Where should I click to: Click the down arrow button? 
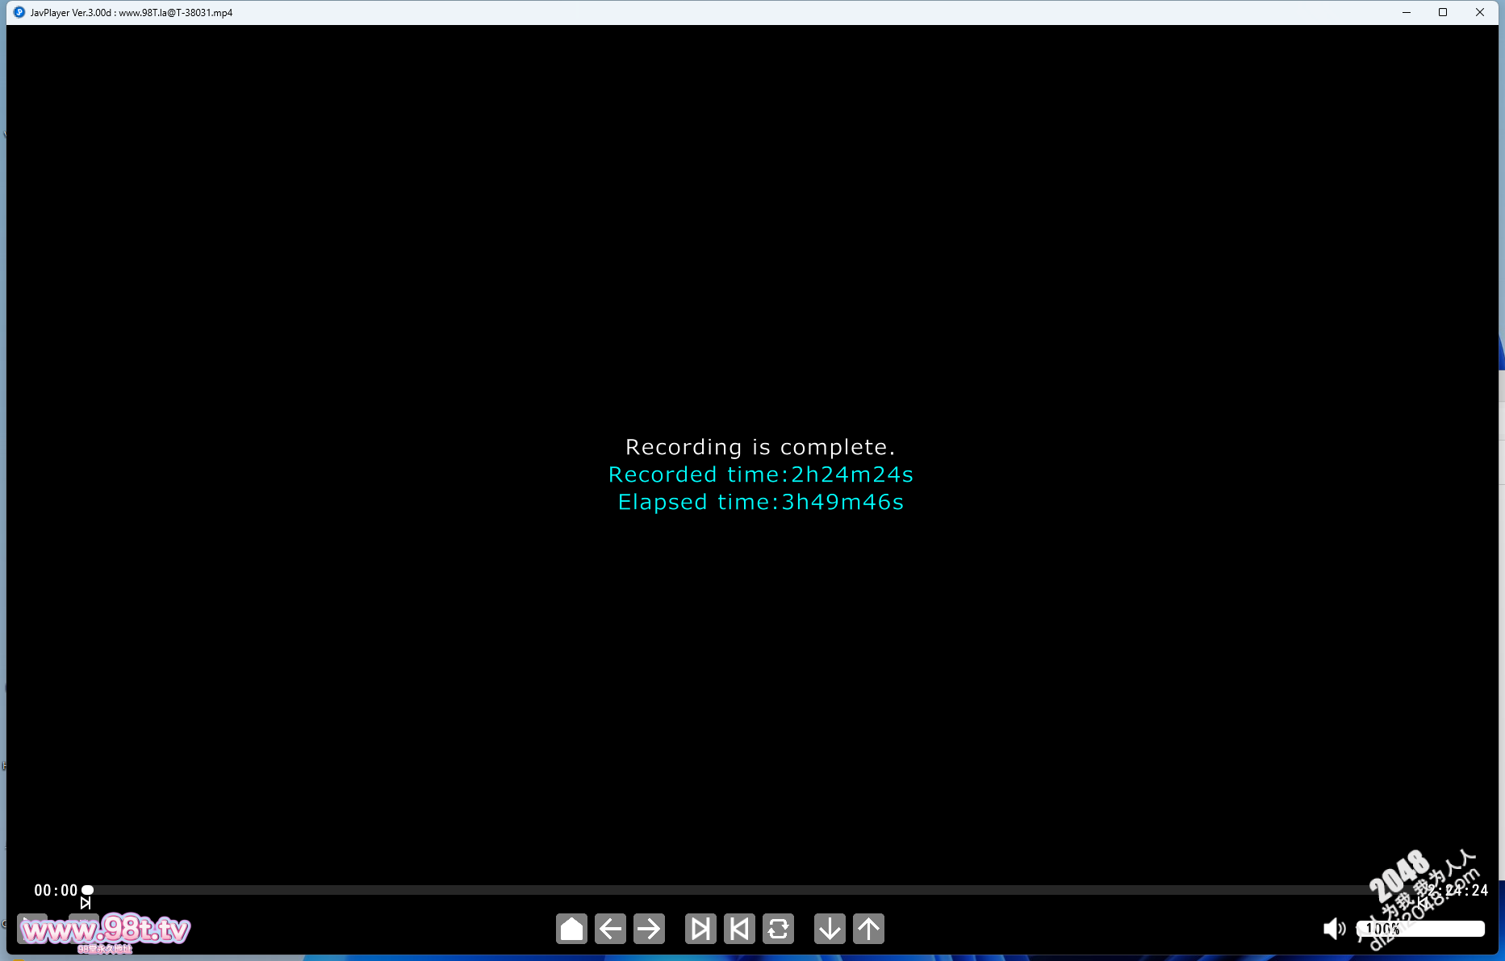830,929
